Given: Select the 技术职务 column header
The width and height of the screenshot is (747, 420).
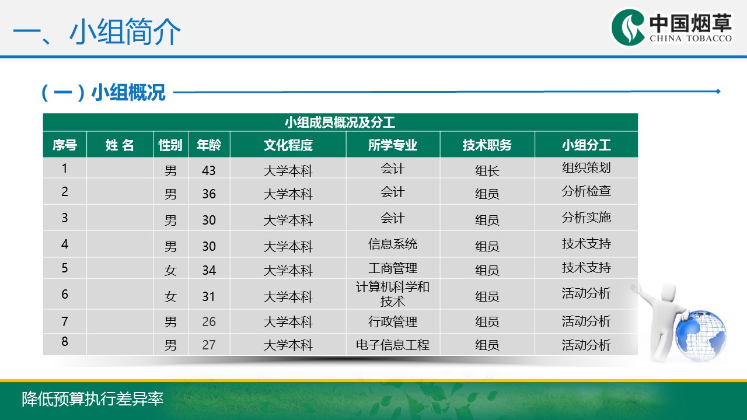Looking at the screenshot, I should (x=487, y=145).
